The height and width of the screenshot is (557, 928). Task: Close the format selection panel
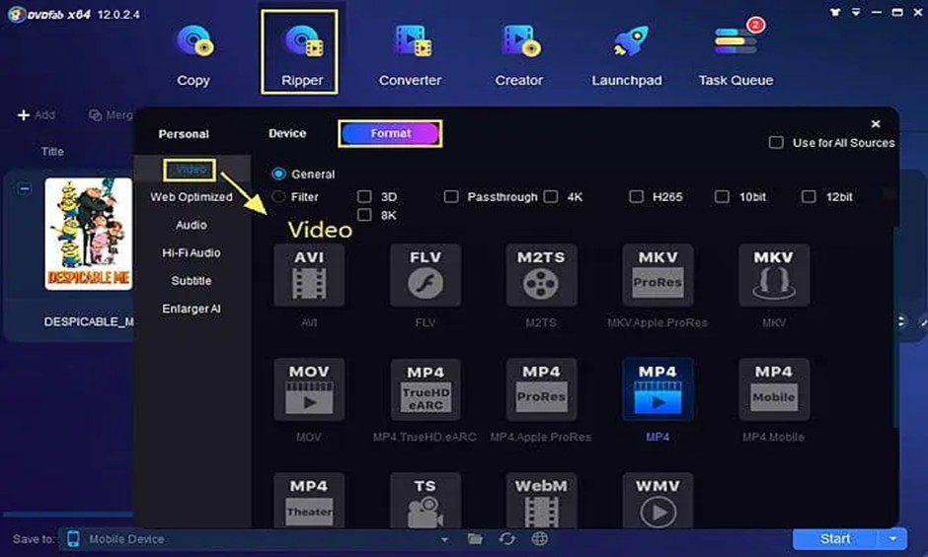[876, 123]
